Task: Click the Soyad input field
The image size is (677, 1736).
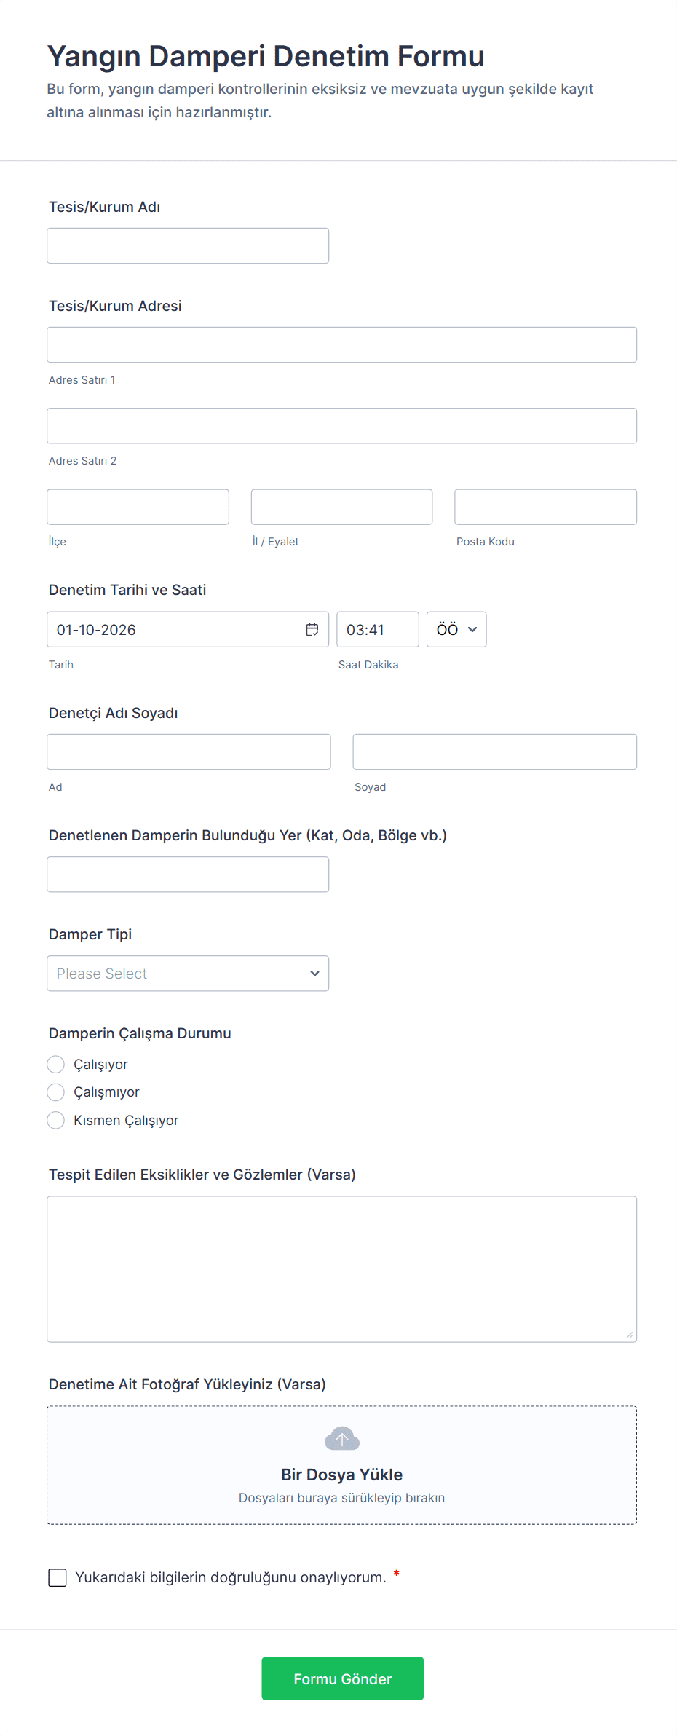Action: pyautogui.click(x=494, y=751)
